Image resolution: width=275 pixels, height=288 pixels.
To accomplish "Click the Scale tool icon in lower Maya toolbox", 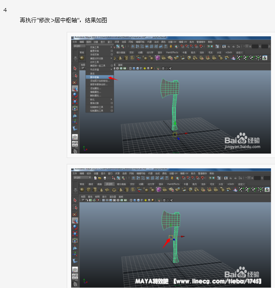I will click(75, 234).
